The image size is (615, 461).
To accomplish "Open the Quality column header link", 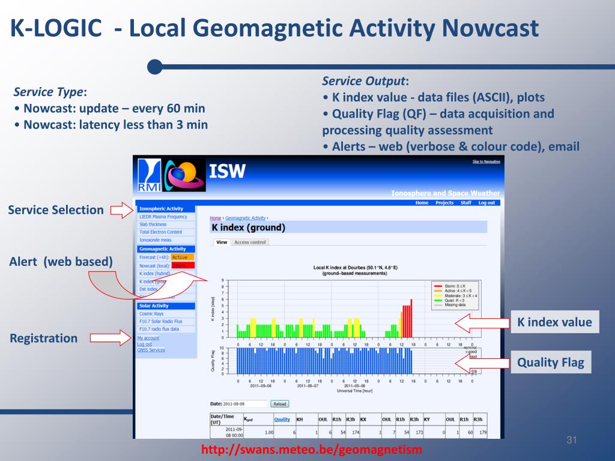I will pos(282,420).
